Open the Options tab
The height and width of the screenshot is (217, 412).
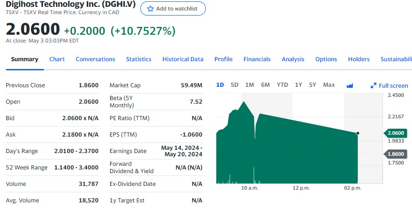pyautogui.click(x=326, y=59)
